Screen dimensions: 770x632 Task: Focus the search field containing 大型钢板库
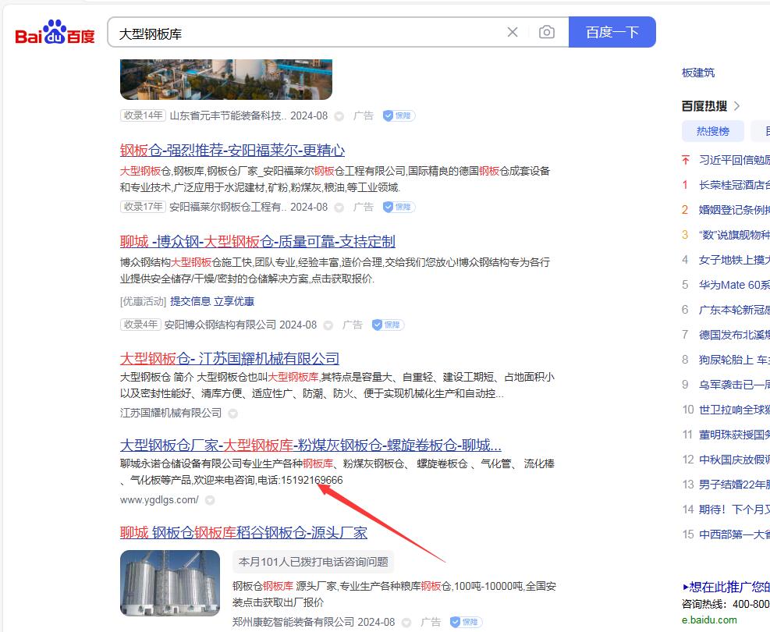pos(310,34)
